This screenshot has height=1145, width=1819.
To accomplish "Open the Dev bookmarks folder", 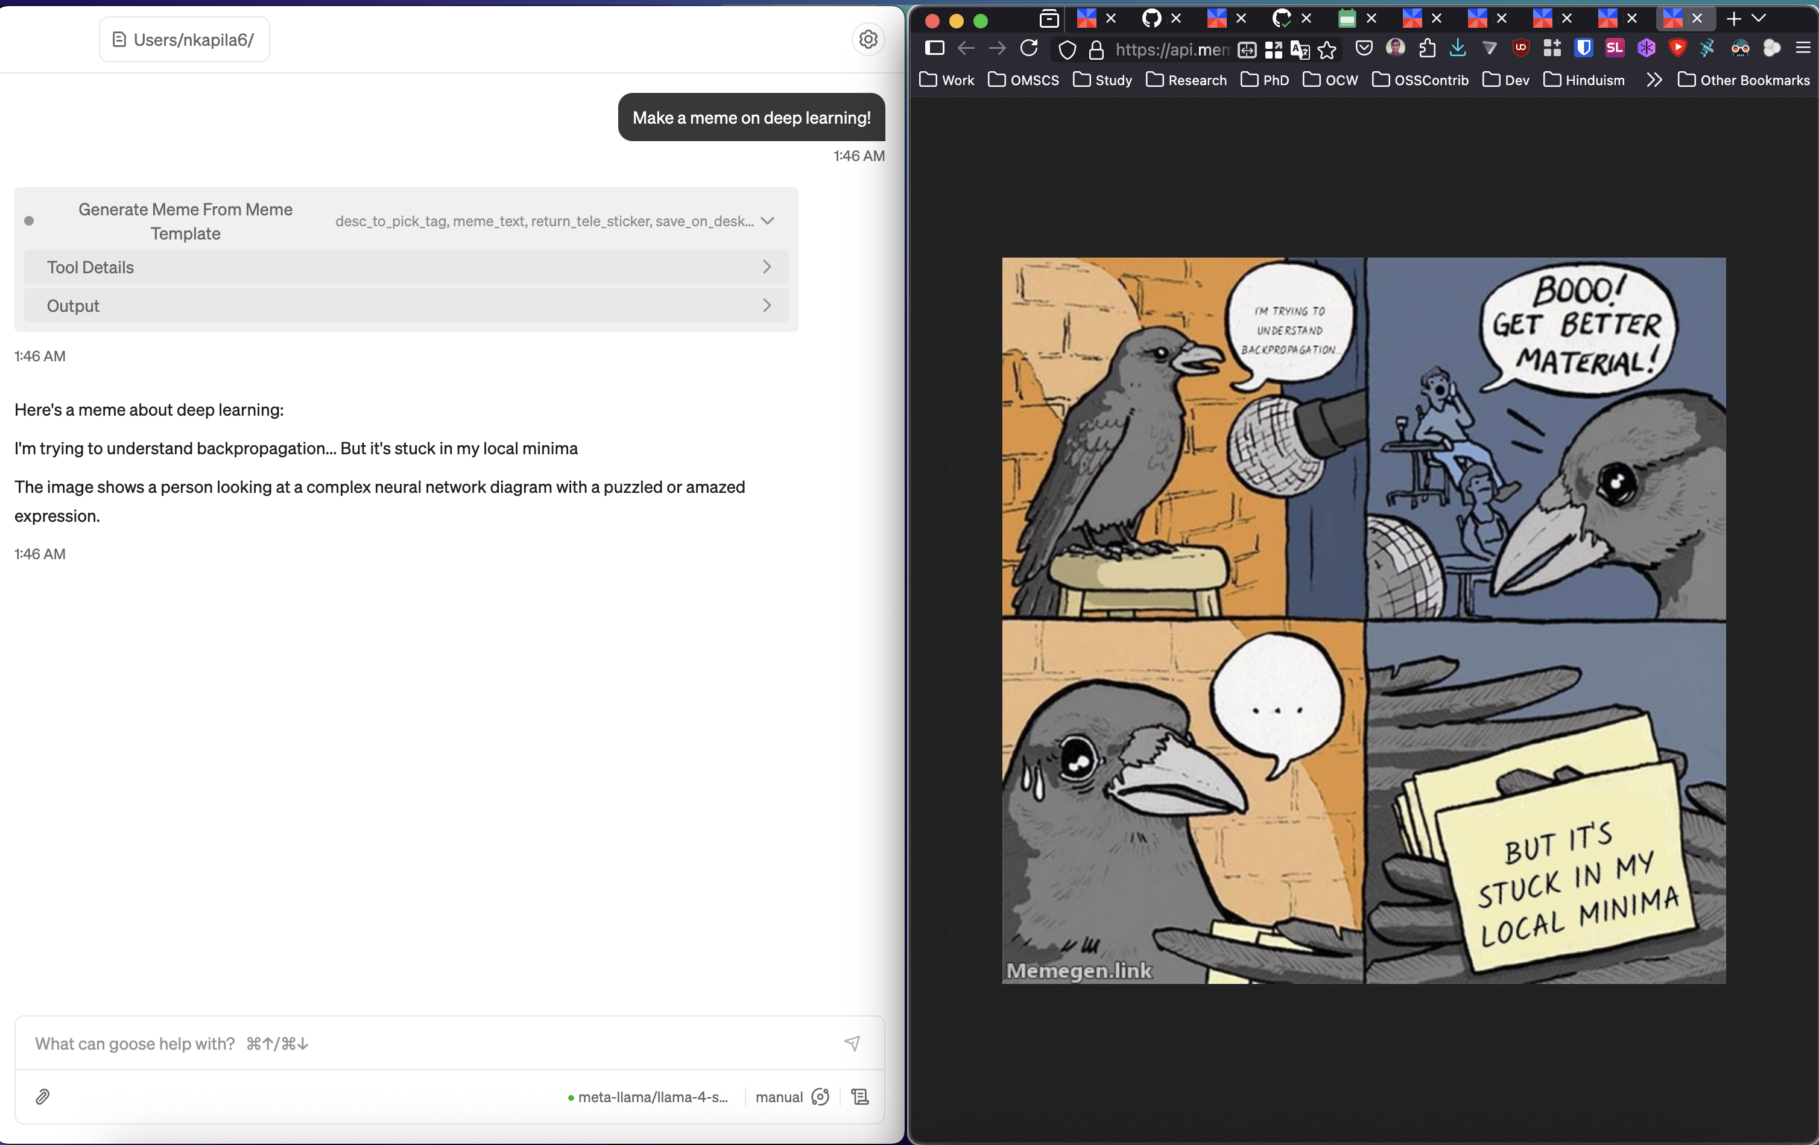I will [1506, 80].
